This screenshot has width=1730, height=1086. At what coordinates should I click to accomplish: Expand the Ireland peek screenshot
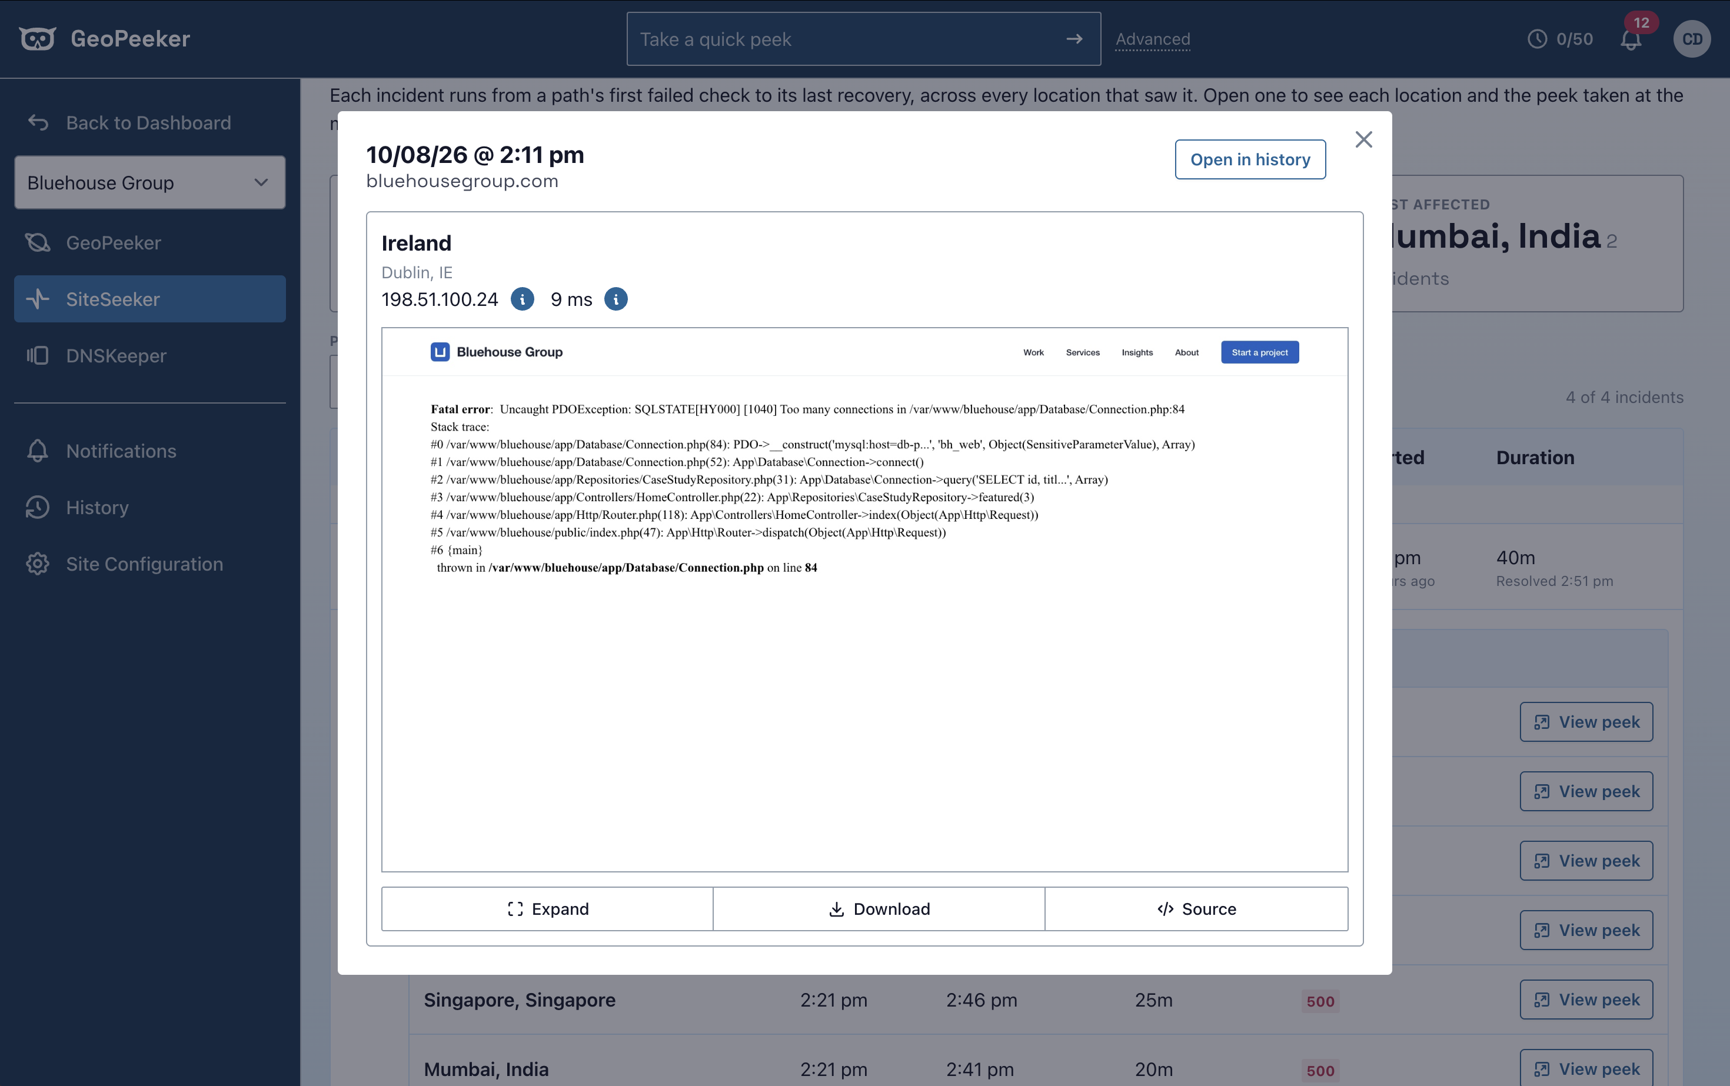click(547, 908)
